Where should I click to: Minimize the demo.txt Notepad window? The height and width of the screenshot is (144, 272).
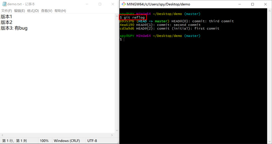pyautogui.click(x=87, y=4)
